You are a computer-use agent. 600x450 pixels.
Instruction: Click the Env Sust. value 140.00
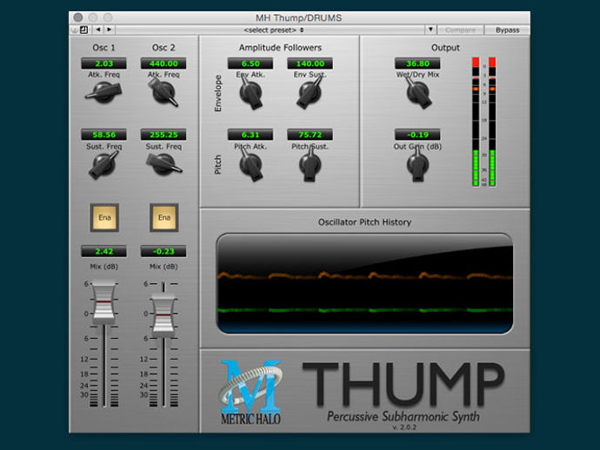tap(310, 63)
